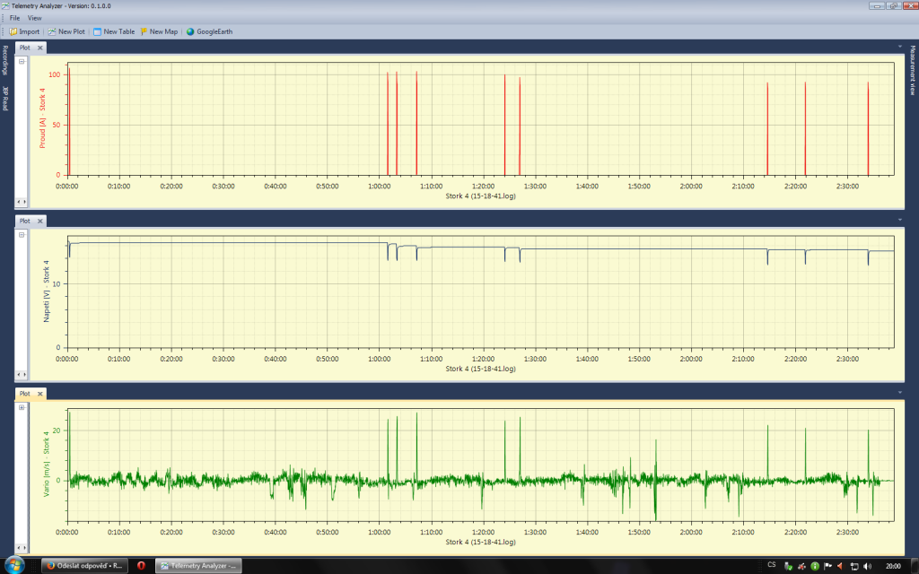Close the bottom vario plot tab
The height and width of the screenshot is (574, 919).
click(40, 393)
